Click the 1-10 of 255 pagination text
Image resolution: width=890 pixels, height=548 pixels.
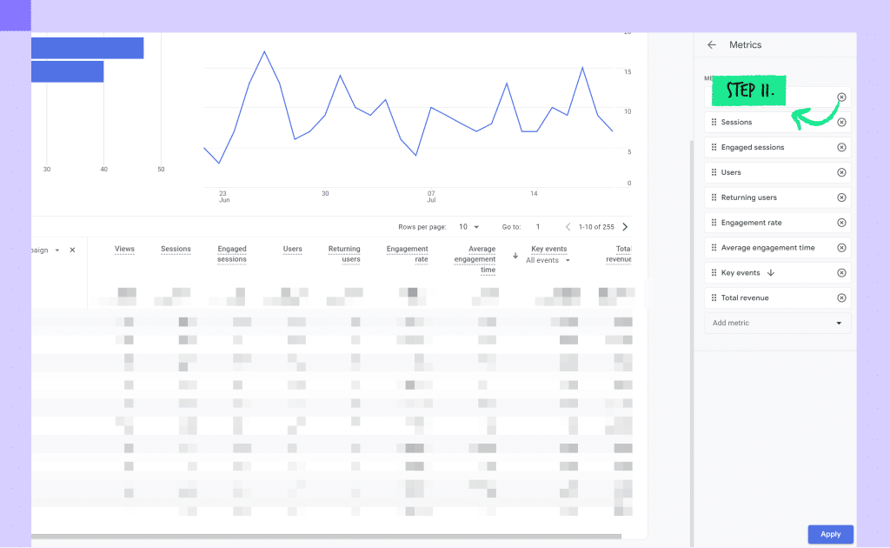[x=596, y=226]
